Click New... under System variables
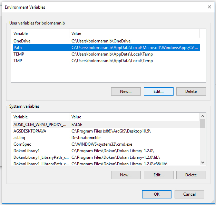The width and height of the screenshot is (216, 205). [x=126, y=175]
